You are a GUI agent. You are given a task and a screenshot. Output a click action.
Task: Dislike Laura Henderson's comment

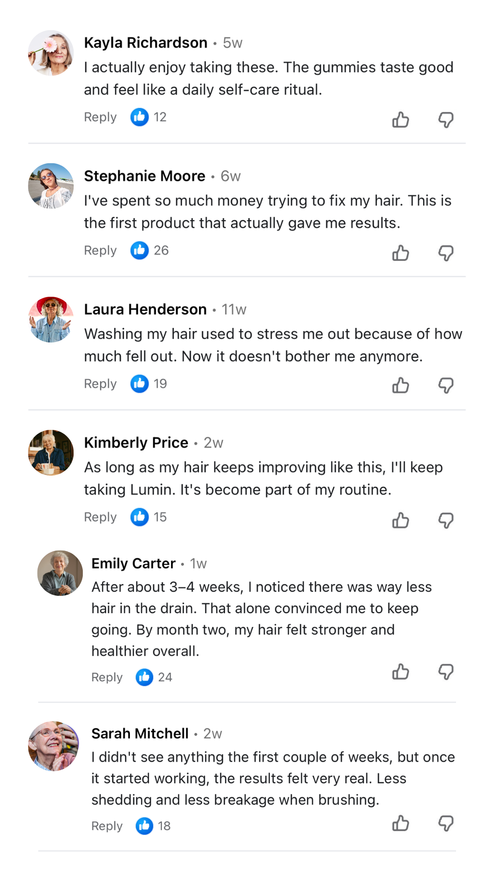pyautogui.click(x=446, y=385)
